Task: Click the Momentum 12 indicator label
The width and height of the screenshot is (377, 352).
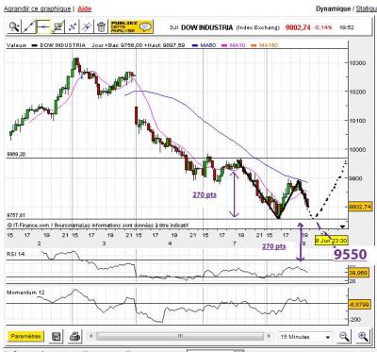Action: tap(25, 293)
